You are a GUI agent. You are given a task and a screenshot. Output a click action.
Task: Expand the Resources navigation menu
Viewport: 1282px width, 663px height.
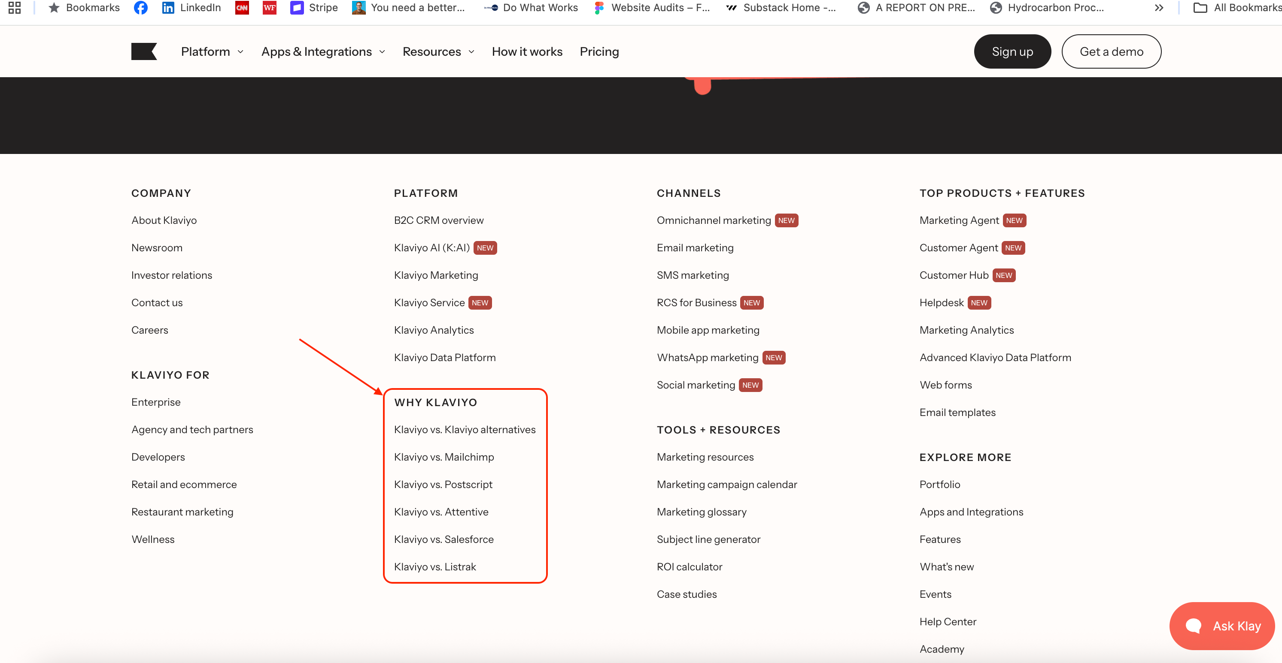(438, 51)
